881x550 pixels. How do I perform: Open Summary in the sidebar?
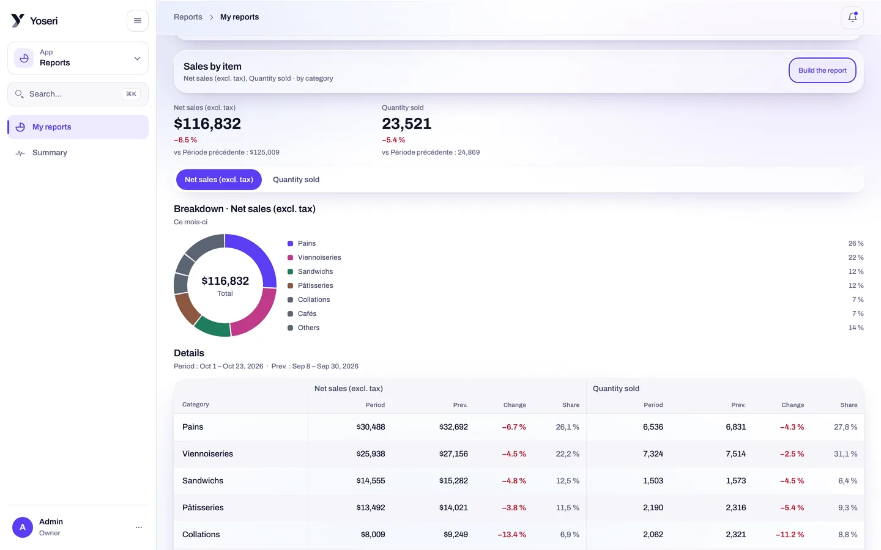[x=78, y=153]
